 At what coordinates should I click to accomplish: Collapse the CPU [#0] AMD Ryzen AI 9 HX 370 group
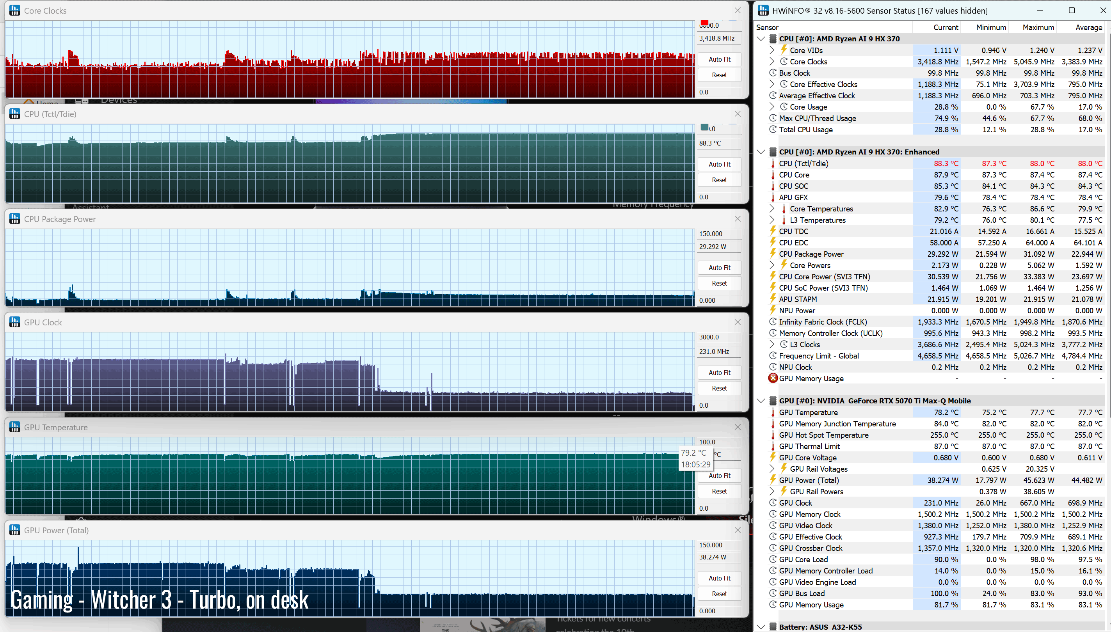(761, 39)
